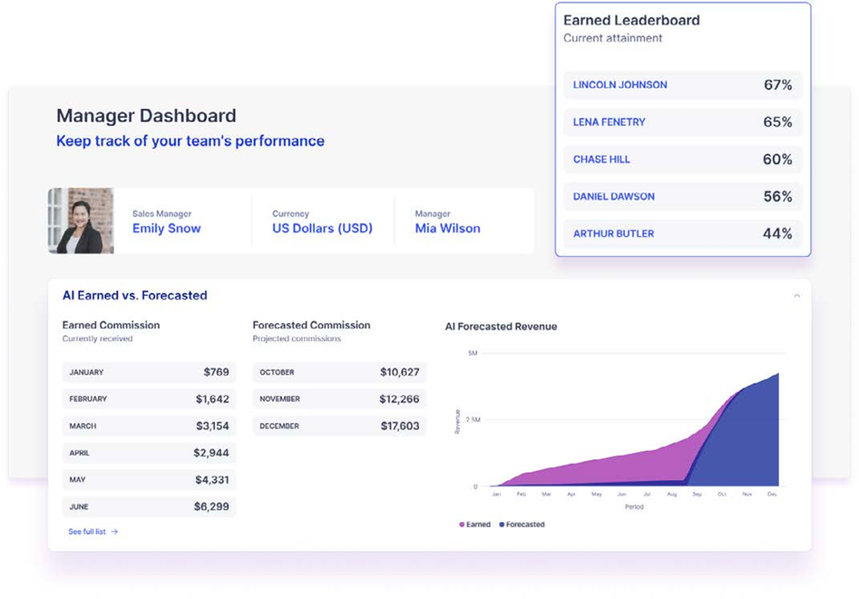This screenshot has width=859, height=599.
Task: Click the 44% attainment value
Action: [x=778, y=234]
